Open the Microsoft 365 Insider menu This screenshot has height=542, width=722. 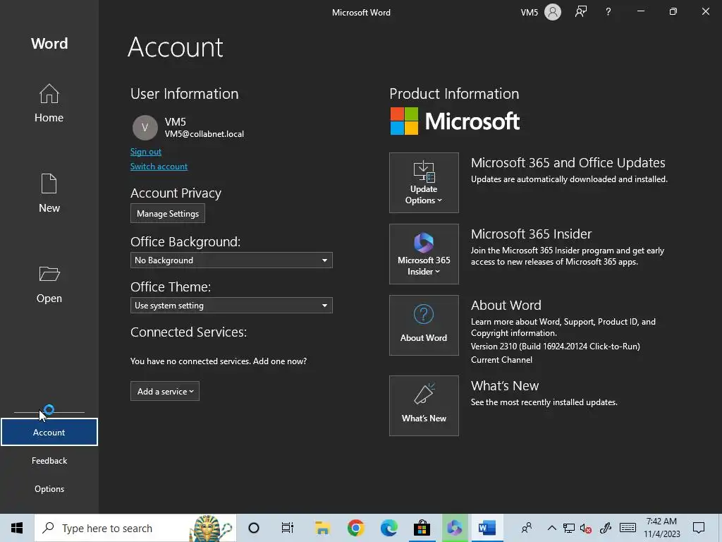tap(424, 254)
